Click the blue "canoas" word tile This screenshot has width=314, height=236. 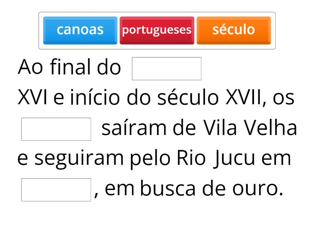80,30
